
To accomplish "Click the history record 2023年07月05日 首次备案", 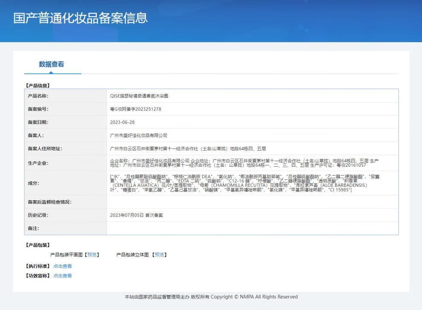I will pyautogui.click(x=136, y=215).
